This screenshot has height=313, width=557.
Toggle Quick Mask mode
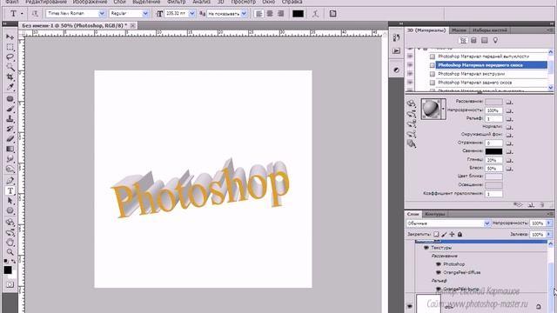(10, 284)
